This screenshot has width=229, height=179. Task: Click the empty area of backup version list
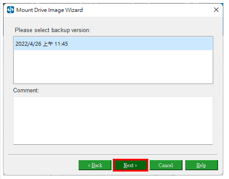[x=113, y=67]
